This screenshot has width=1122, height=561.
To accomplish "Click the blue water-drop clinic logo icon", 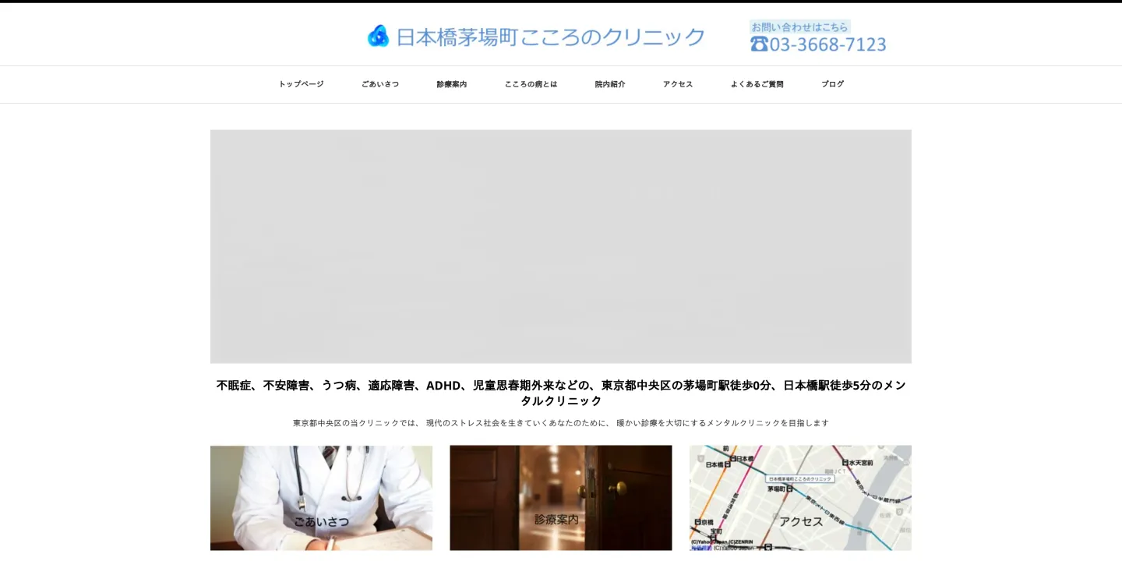I will (379, 34).
